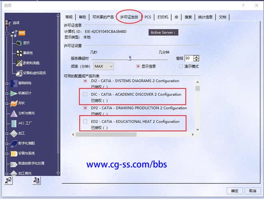Open the Search tab
This screenshot has width=264, height=199.
(x=188, y=17)
